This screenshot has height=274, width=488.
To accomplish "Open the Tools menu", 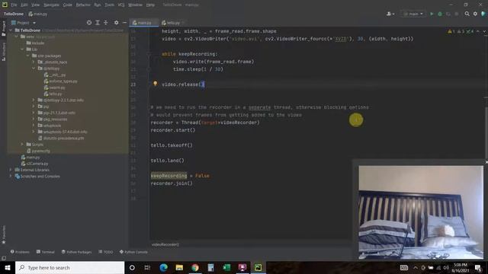I will tap(109, 5).
